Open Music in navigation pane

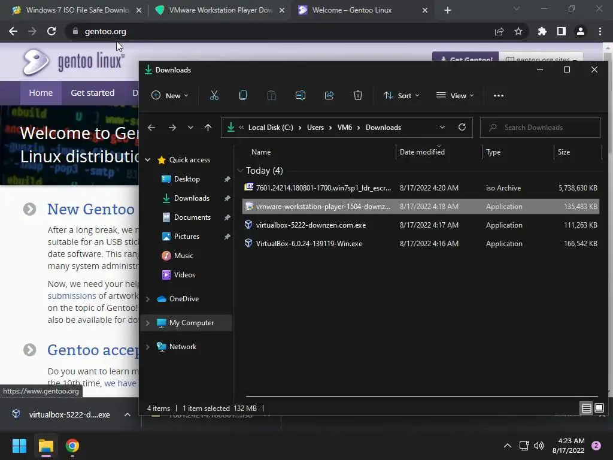(183, 255)
